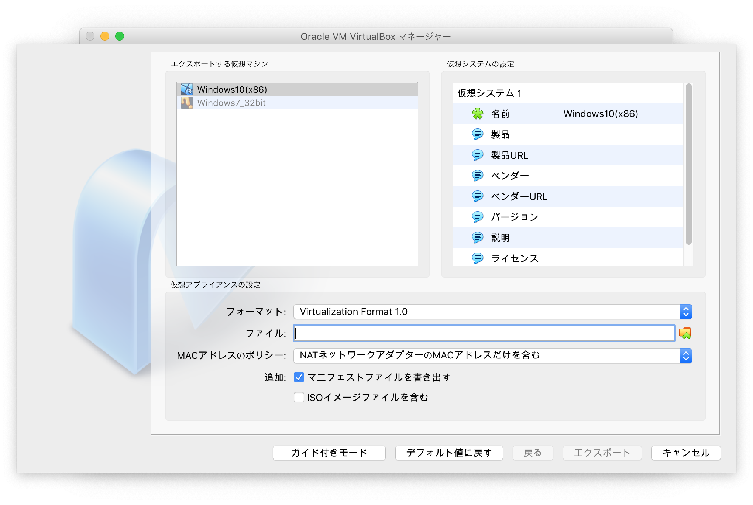Click the comment icon beside ライセンス
The image size is (753, 505).
click(478, 258)
